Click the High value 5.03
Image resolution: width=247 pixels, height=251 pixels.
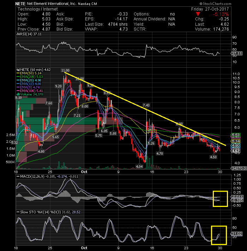tap(46, 19)
